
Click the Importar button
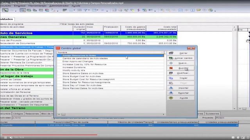(180, 88)
